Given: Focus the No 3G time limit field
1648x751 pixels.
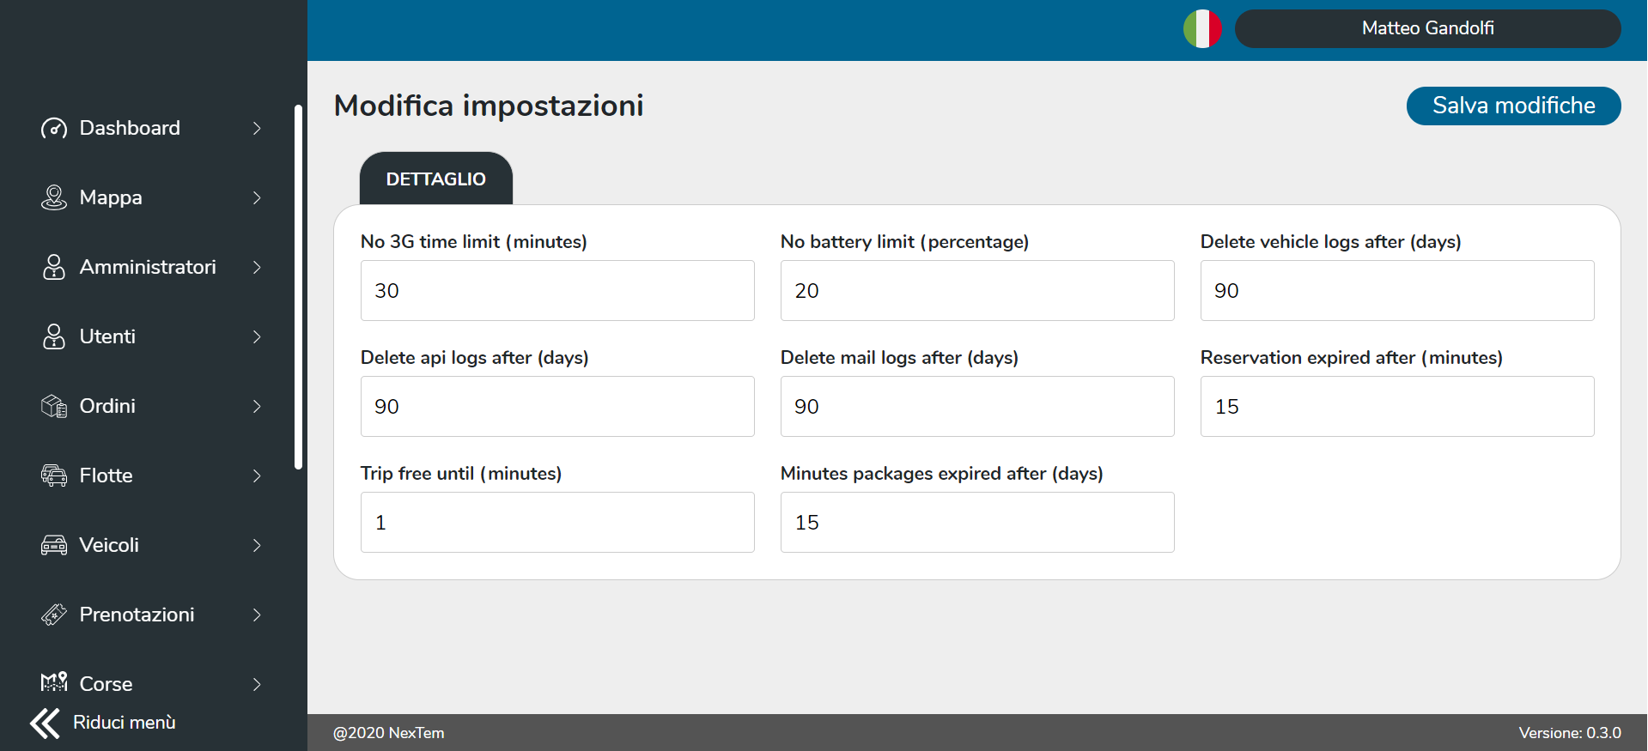Looking at the screenshot, I should (x=557, y=291).
